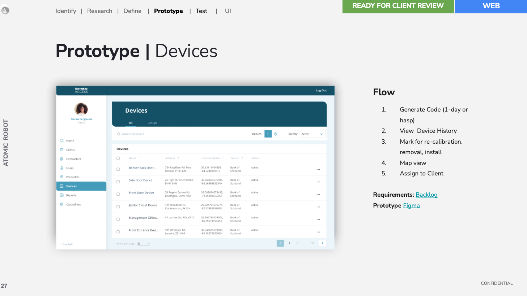Open Janitor Closet Device name
The height and width of the screenshot is (296, 527).
[143, 205]
